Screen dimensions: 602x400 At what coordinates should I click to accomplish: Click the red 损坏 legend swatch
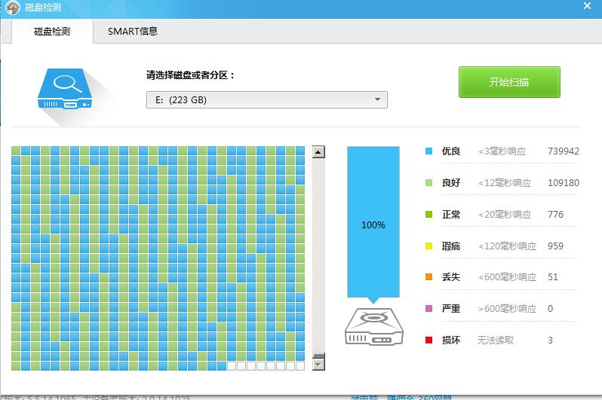[x=428, y=340]
